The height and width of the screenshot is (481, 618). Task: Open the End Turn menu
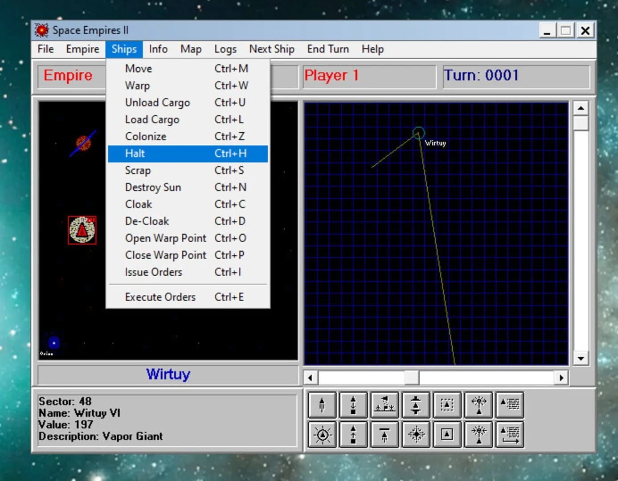click(x=327, y=49)
